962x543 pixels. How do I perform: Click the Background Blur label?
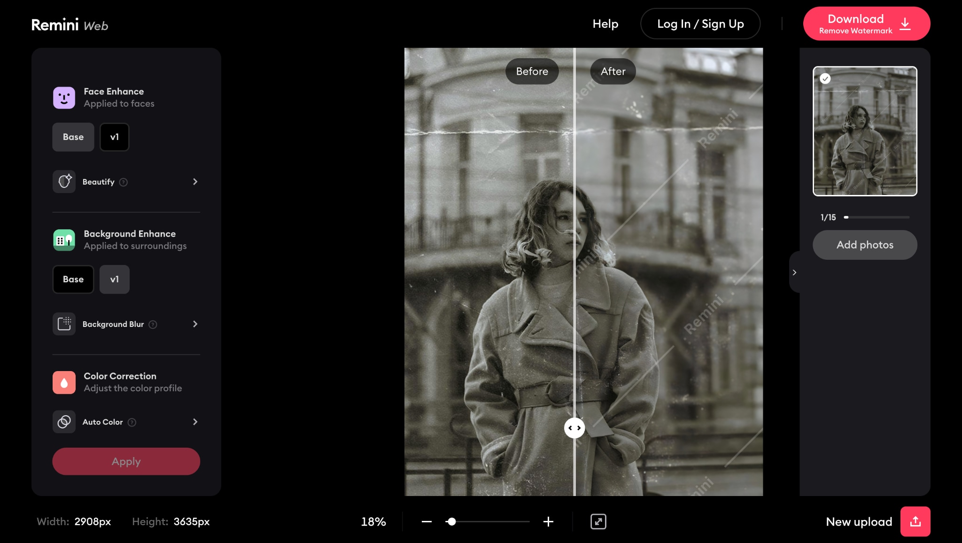click(x=113, y=325)
